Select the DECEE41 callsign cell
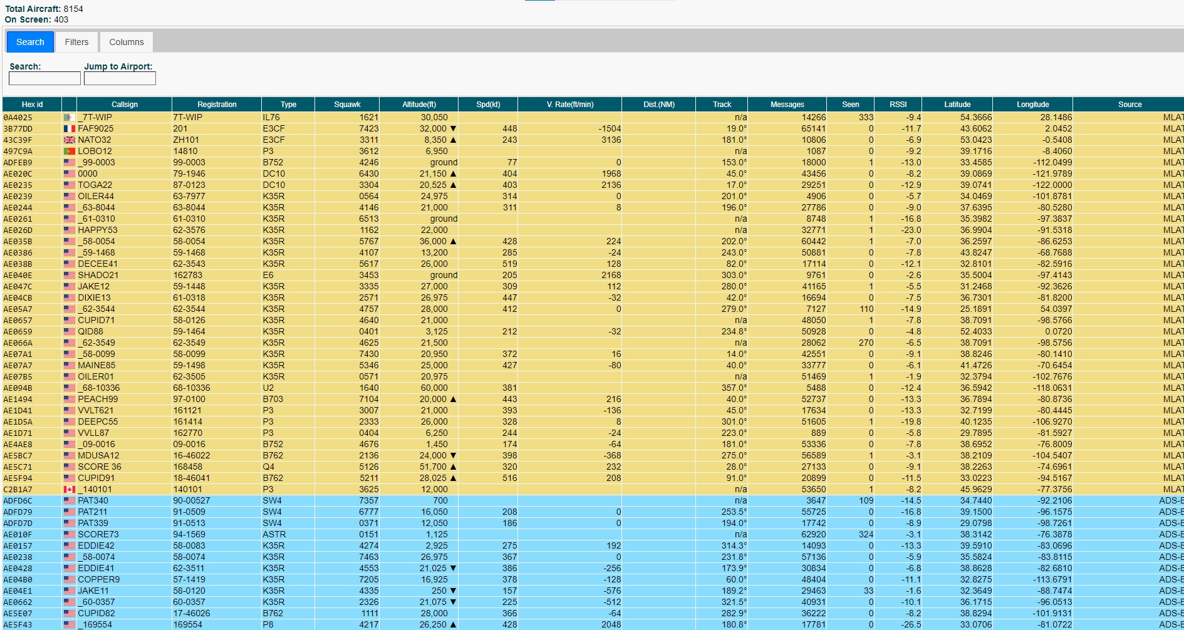 pyautogui.click(x=124, y=264)
